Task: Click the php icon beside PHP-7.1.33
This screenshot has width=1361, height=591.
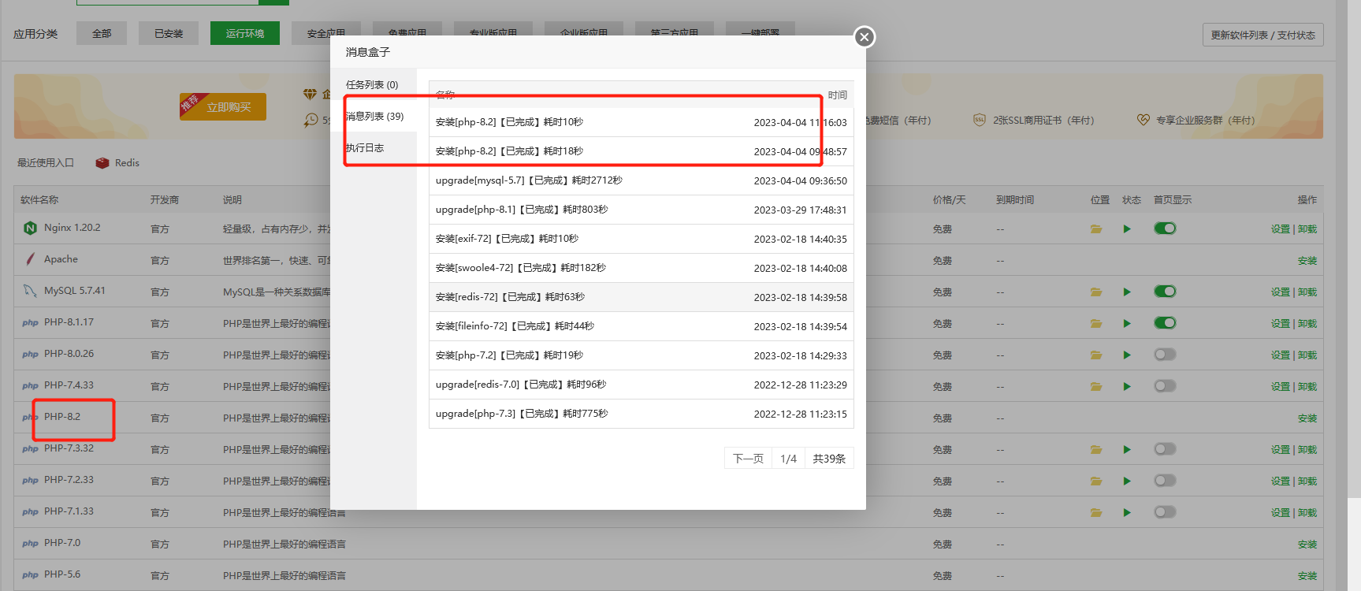Action: coord(30,512)
